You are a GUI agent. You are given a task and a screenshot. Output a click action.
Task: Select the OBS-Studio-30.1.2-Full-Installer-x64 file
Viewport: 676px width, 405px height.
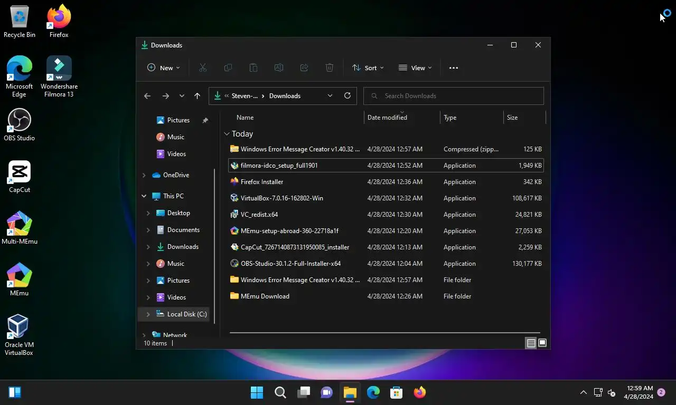tap(386, 264)
